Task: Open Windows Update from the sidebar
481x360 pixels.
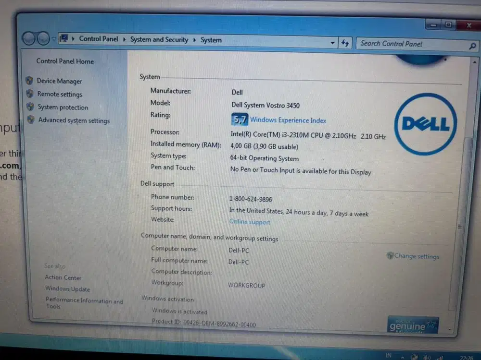Action: click(67, 289)
